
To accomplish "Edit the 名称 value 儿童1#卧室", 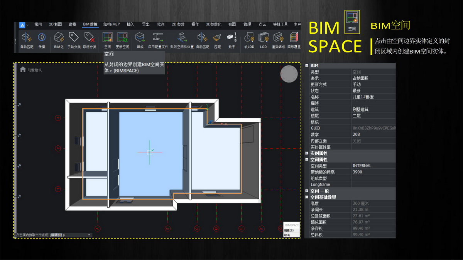I will tap(373, 97).
